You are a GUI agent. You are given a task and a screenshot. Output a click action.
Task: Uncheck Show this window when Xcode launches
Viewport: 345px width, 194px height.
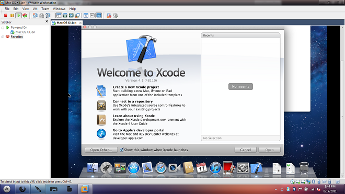coord(121,150)
